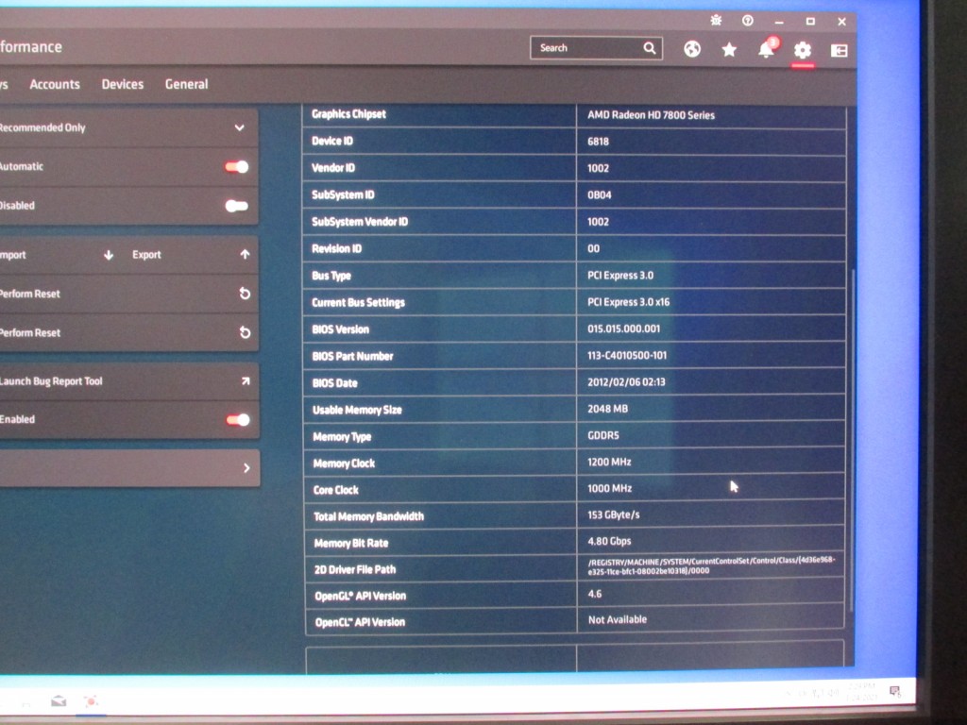Click the "Total Memory Bandwidth" label
The height and width of the screenshot is (725, 967).
tap(369, 516)
